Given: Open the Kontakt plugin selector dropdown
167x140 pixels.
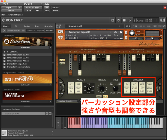Looking at the screenshot, I should (x=11, y=11).
